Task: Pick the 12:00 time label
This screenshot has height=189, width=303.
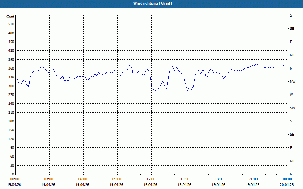Action: tap(150, 179)
